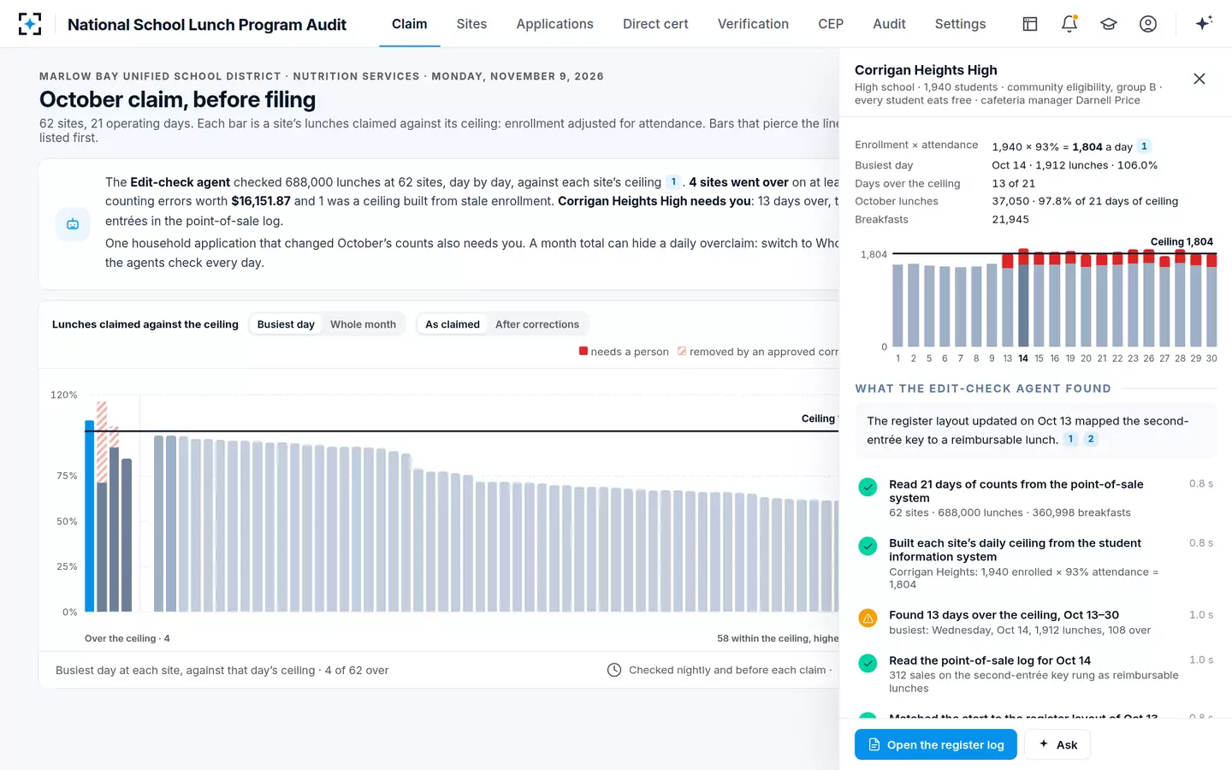Open the Applications tab
Viewport: 1232px width, 770px height.
(x=554, y=24)
